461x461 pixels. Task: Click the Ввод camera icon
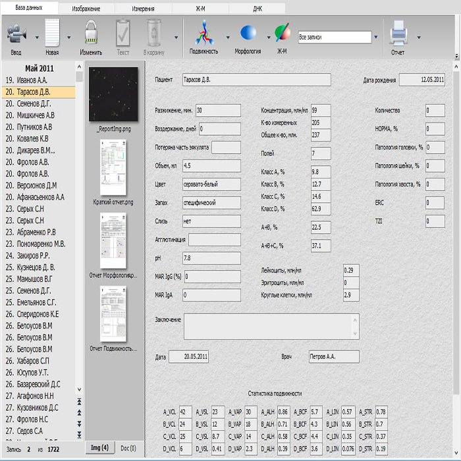pyautogui.click(x=16, y=33)
